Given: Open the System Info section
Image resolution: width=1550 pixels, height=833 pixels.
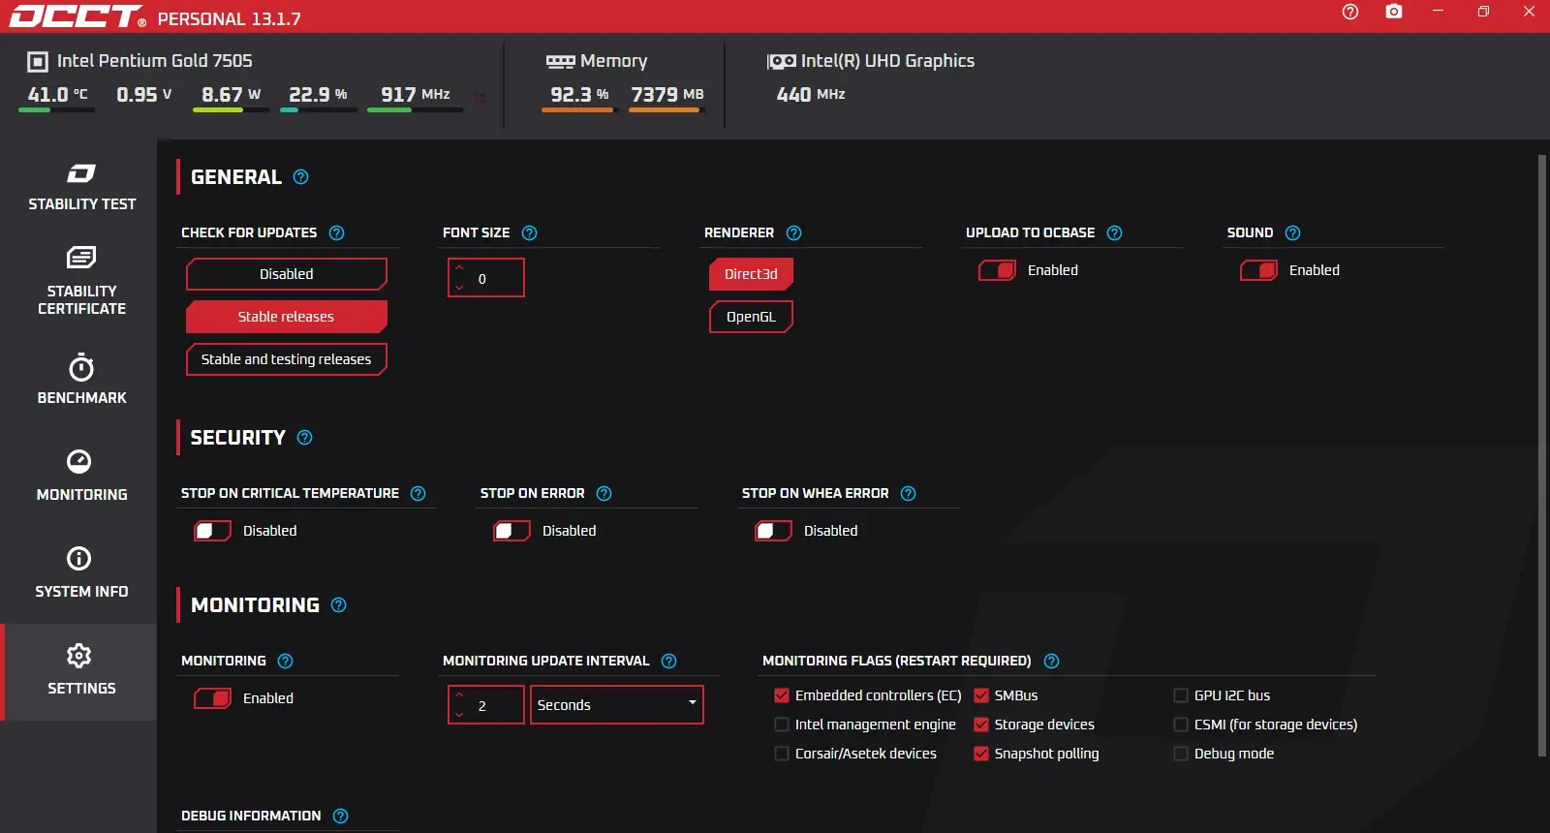Looking at the screenshot, I should 81,572.
